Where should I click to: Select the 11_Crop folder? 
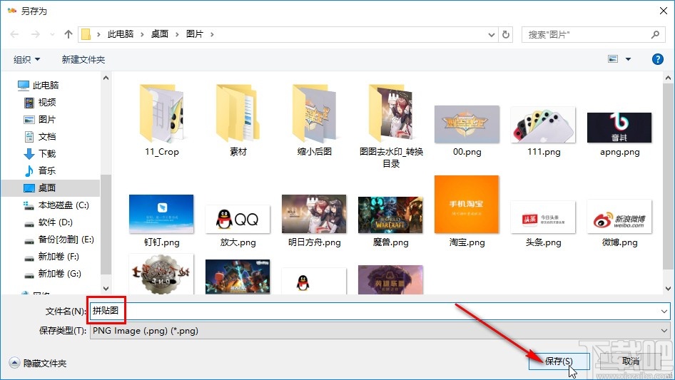(161, 120)
